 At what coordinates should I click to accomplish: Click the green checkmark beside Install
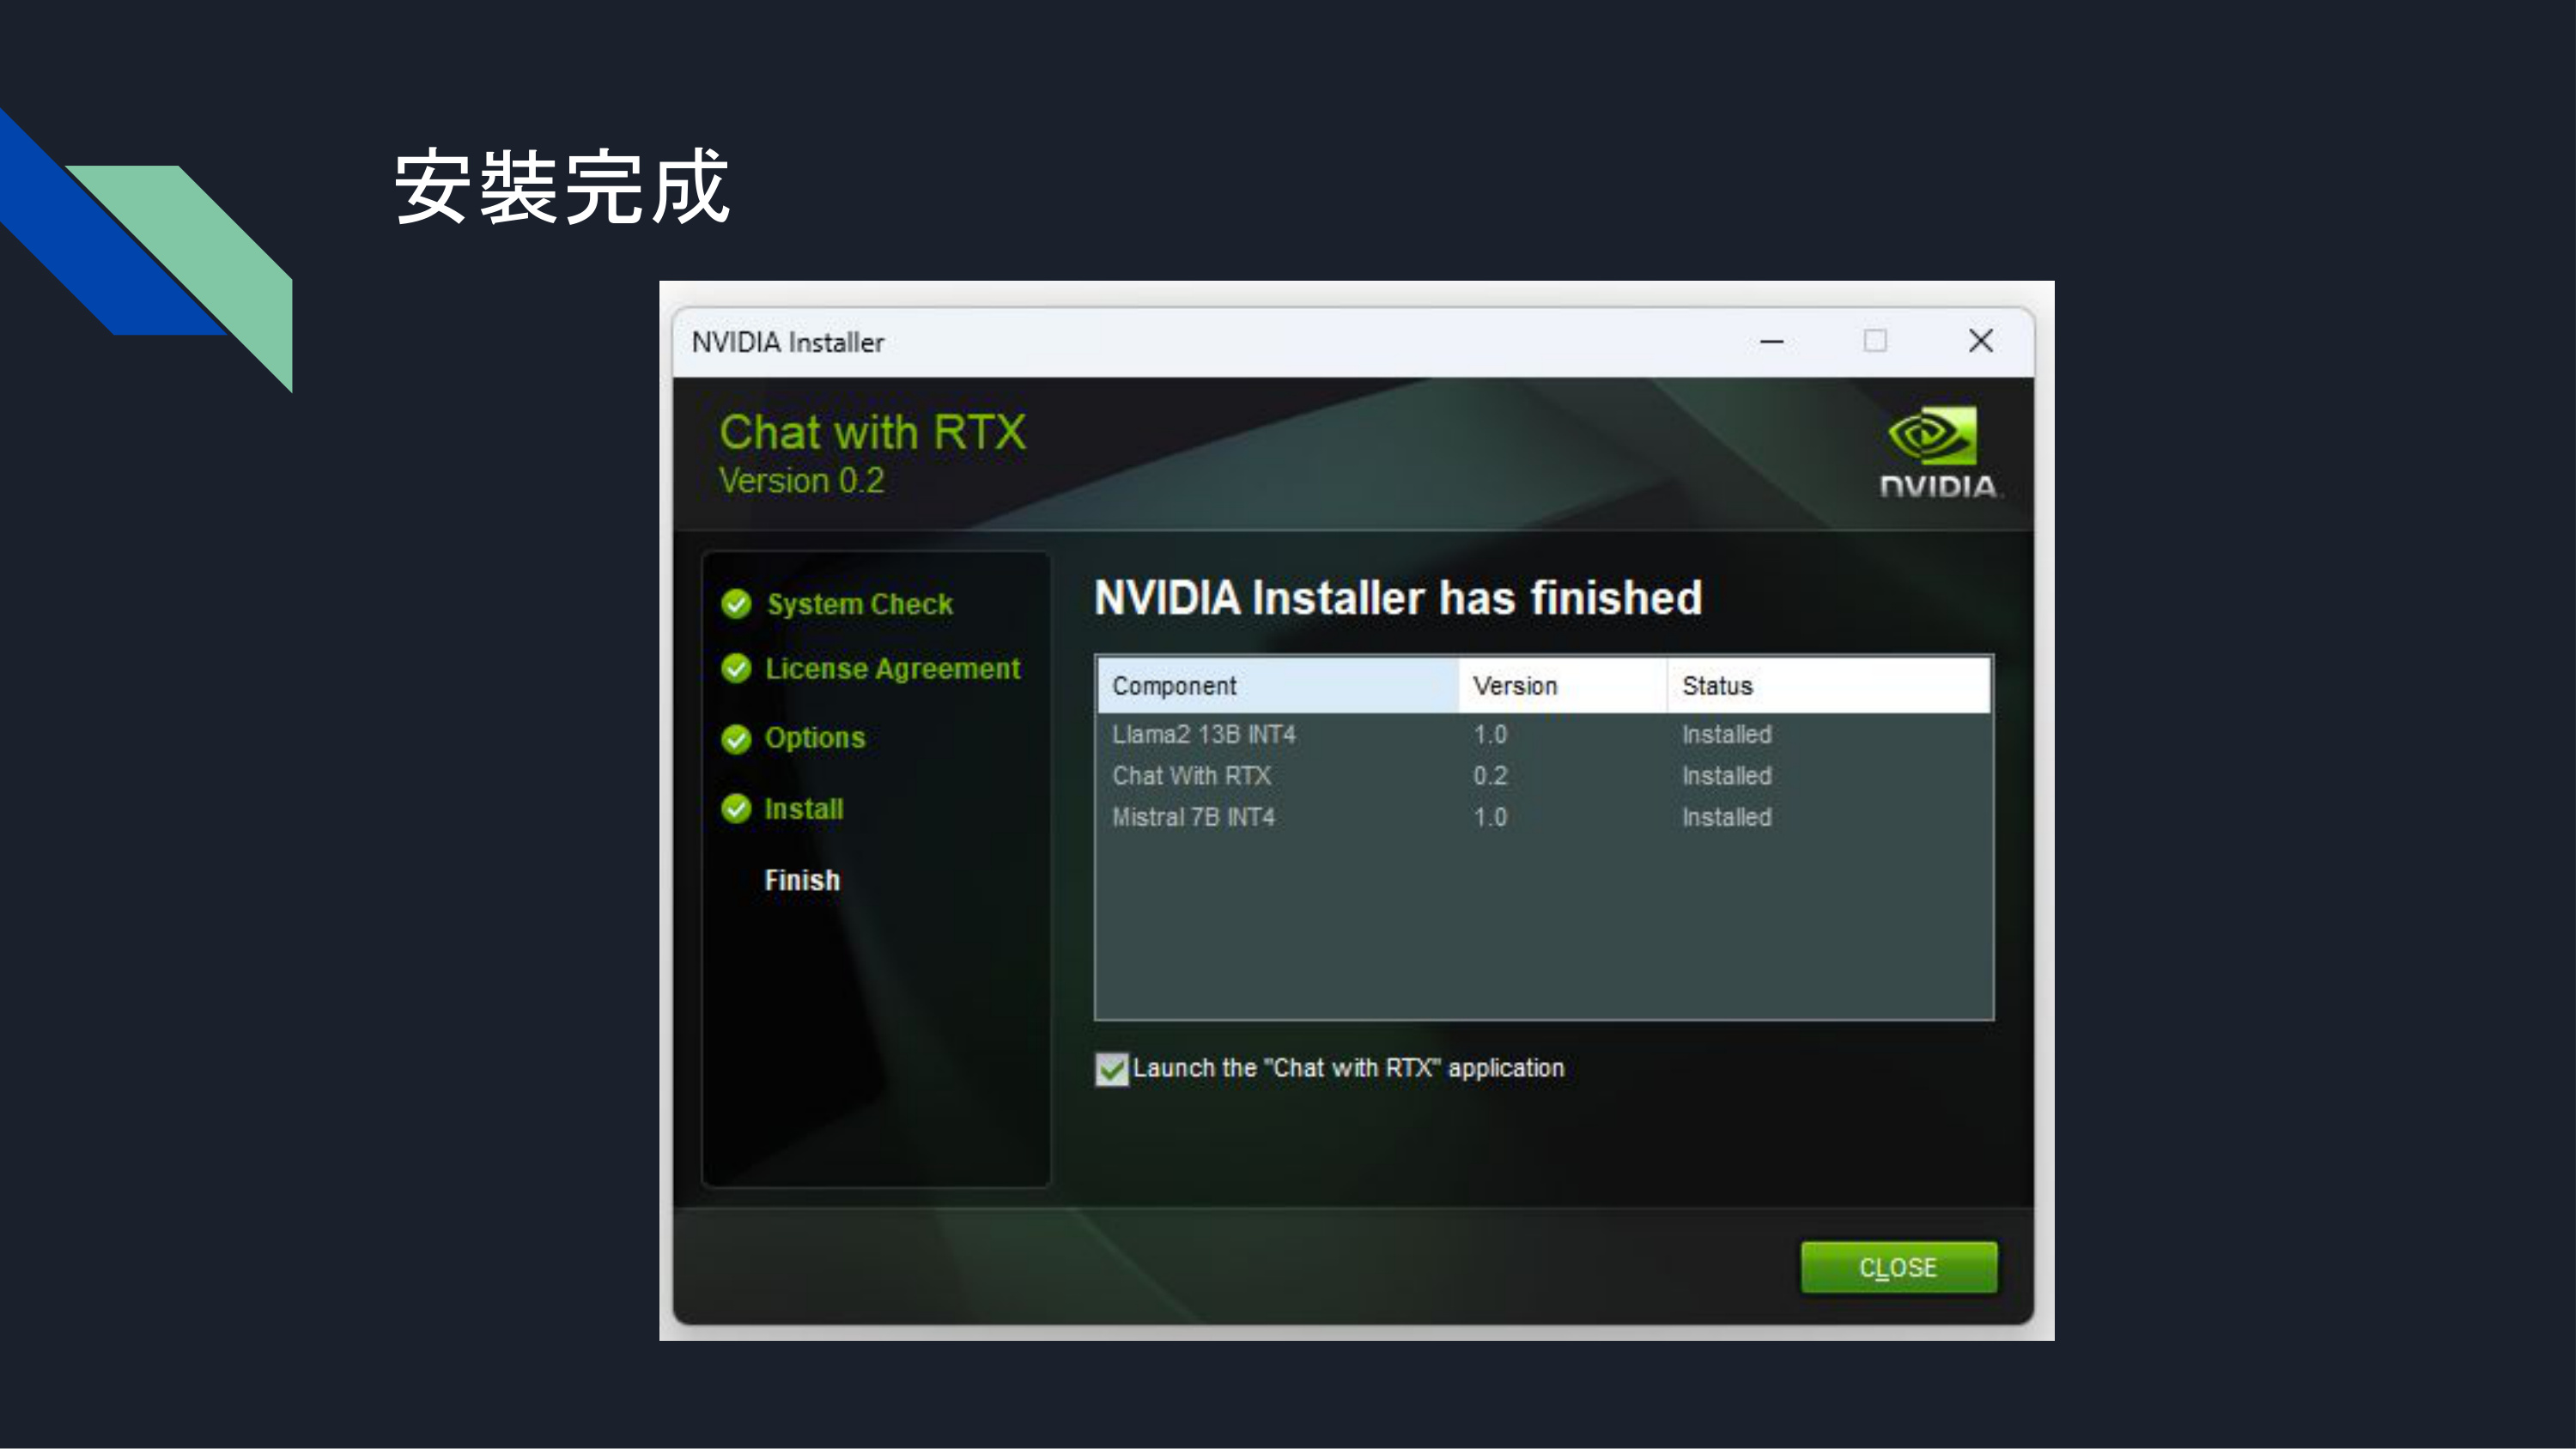(736, 808)
